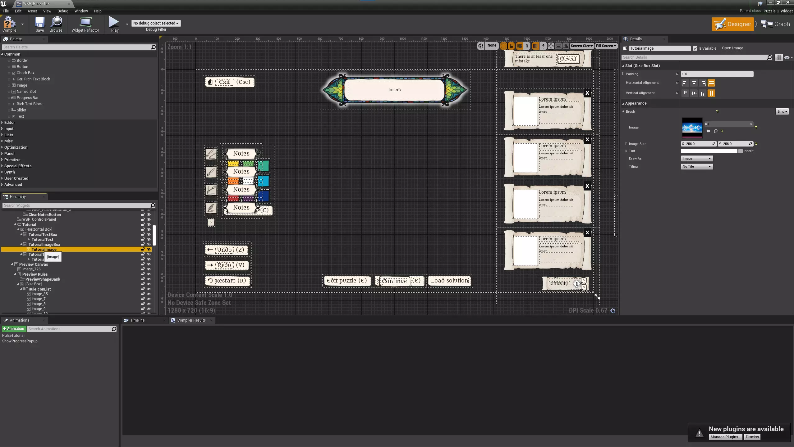Click the green +Animation button
Screen dimensions: 794x447
coord(14,329)
